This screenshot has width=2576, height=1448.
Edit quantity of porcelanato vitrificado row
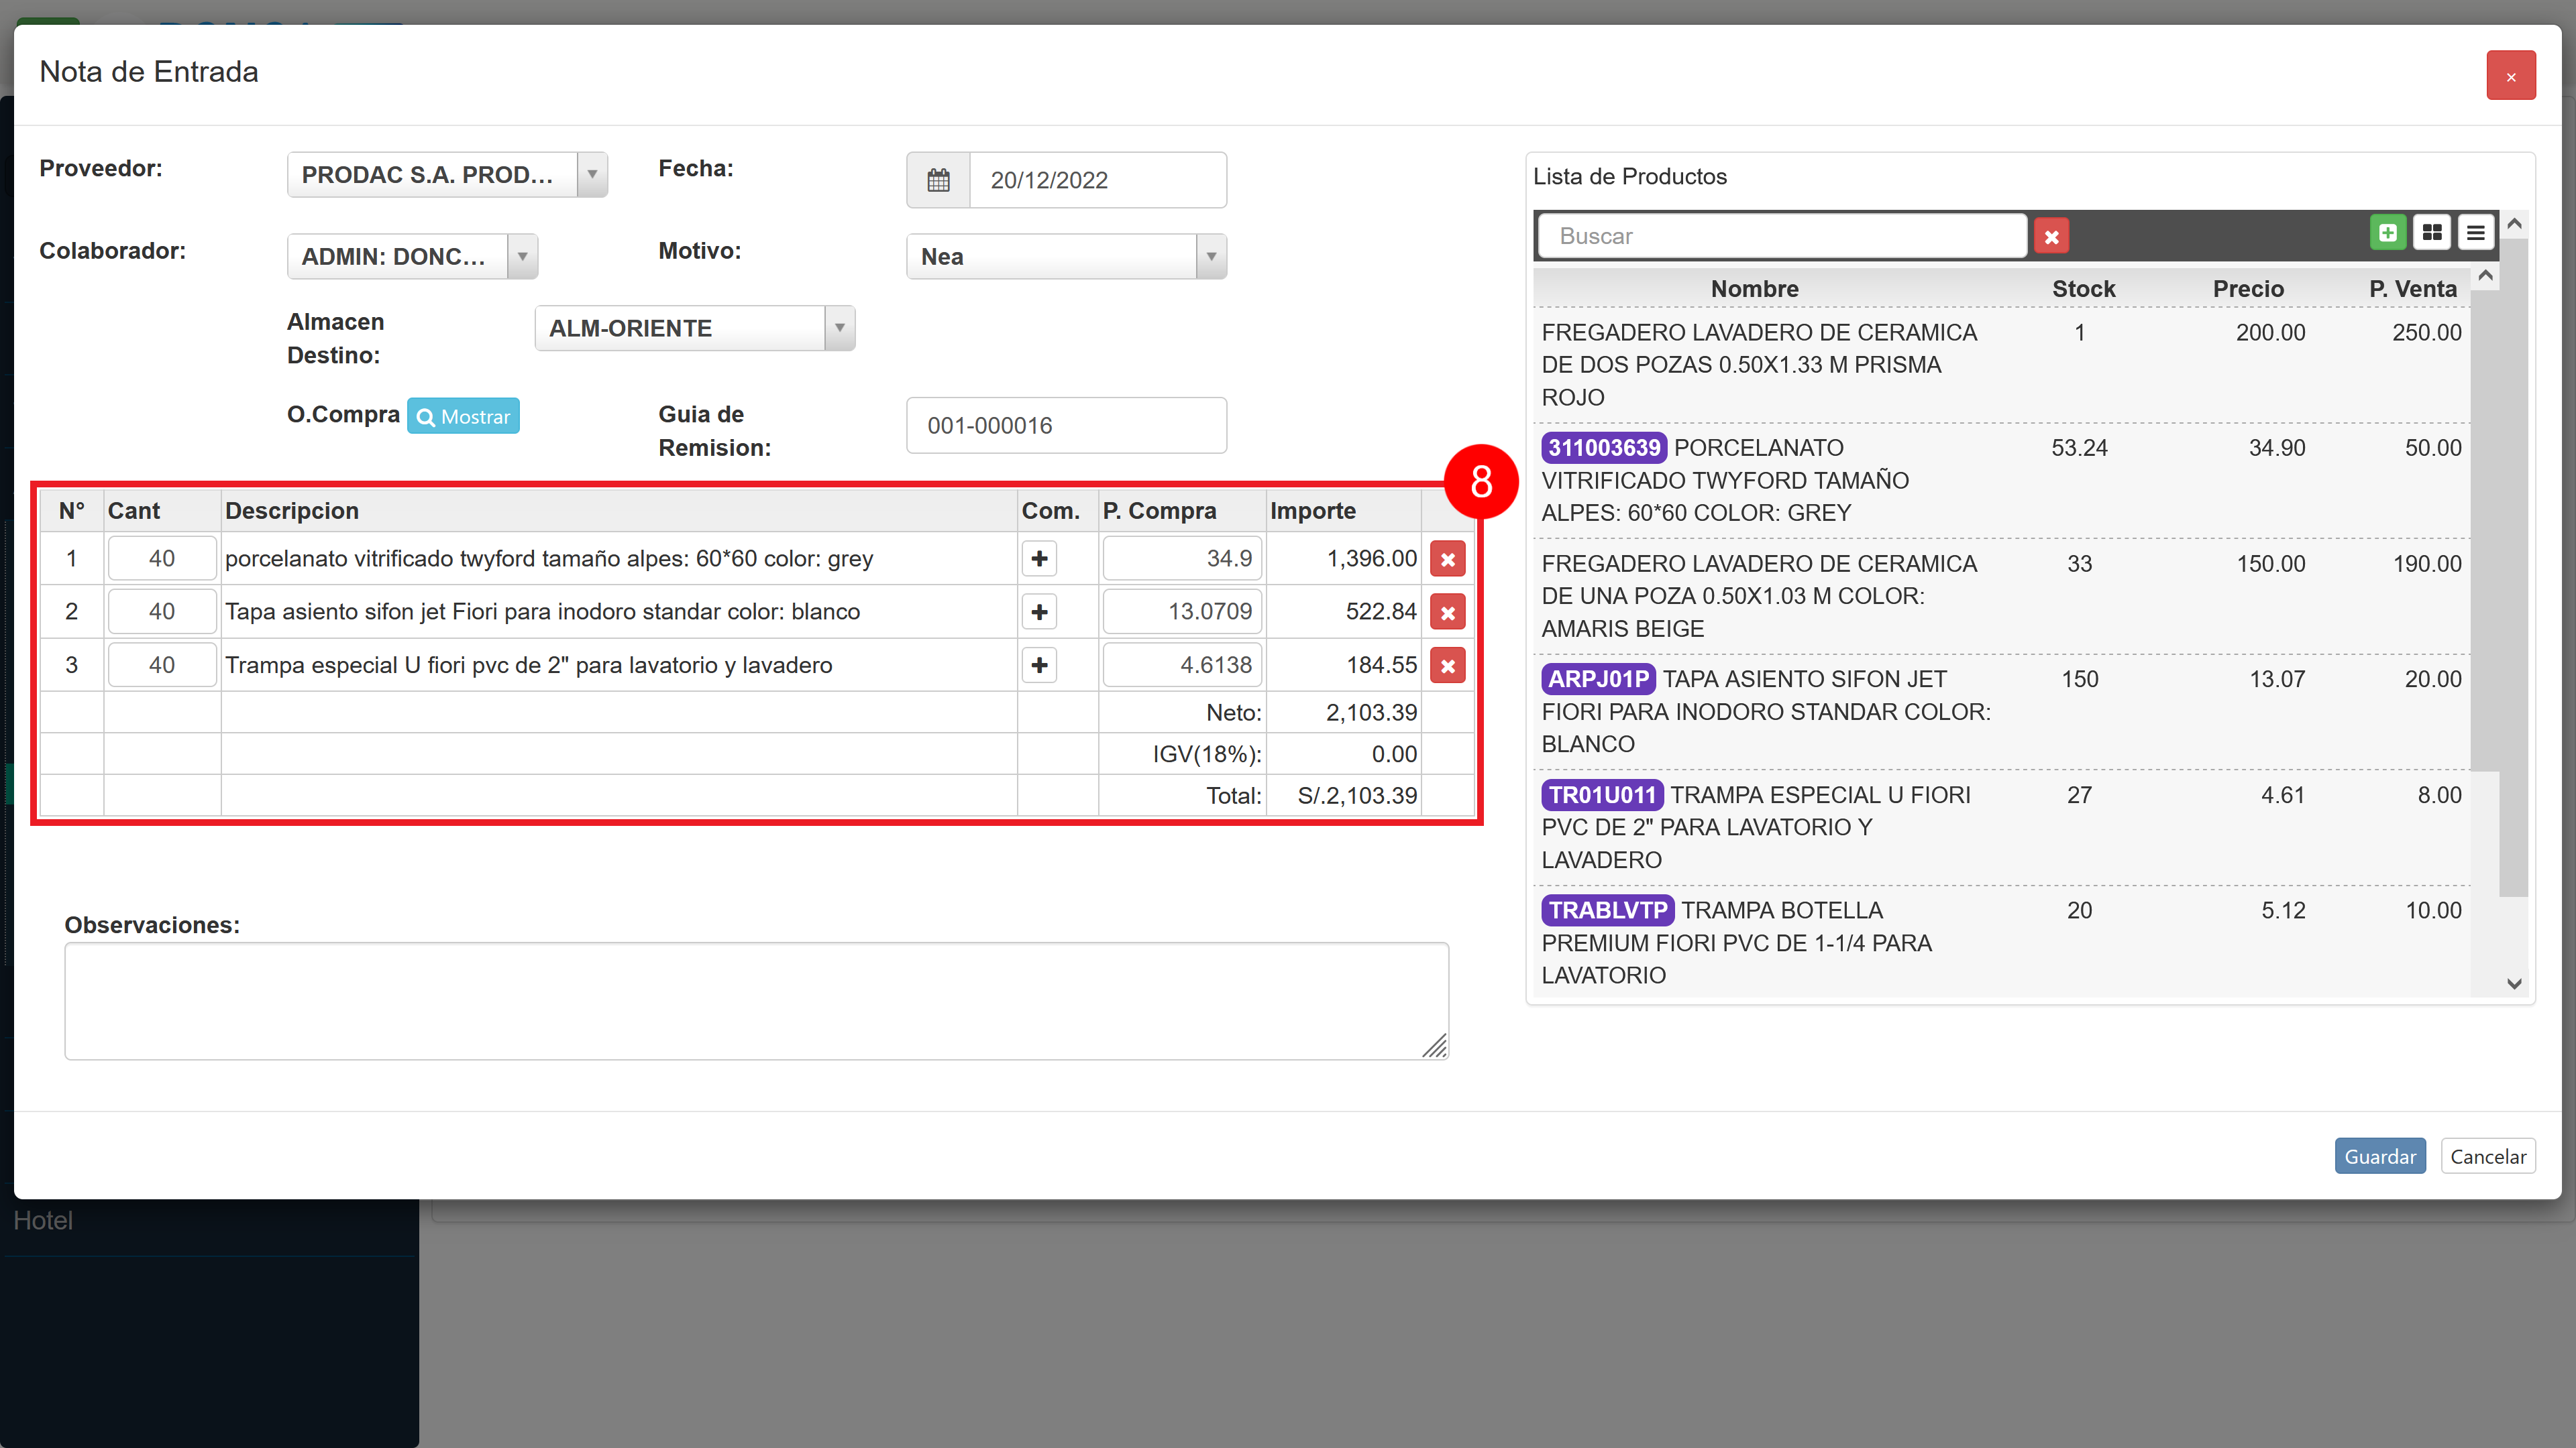click(x=162, y=558)
